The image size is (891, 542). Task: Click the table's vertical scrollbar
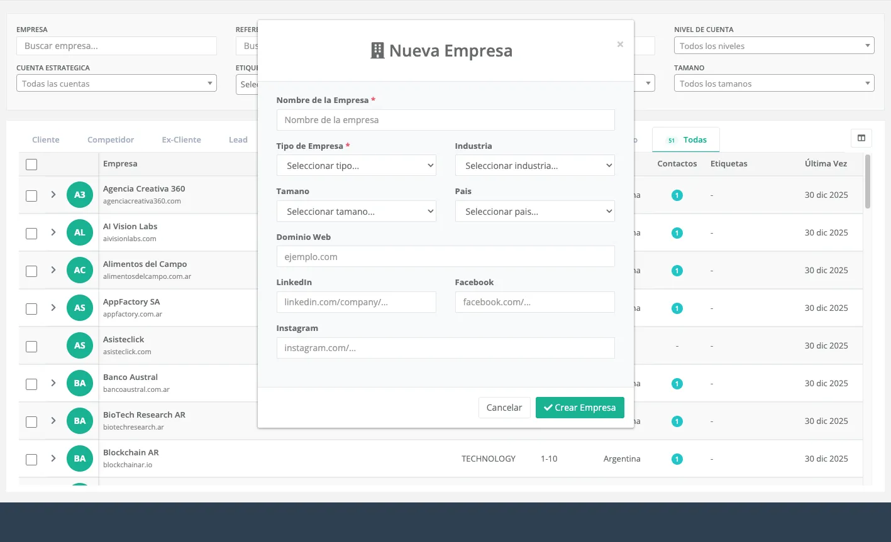pos(868,181)
